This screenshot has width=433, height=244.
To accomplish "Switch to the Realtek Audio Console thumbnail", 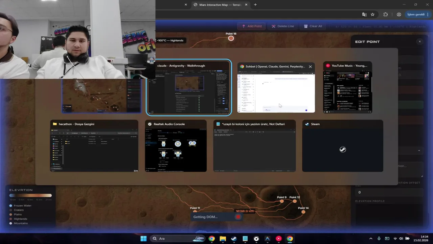I will (x=176, y=146).
